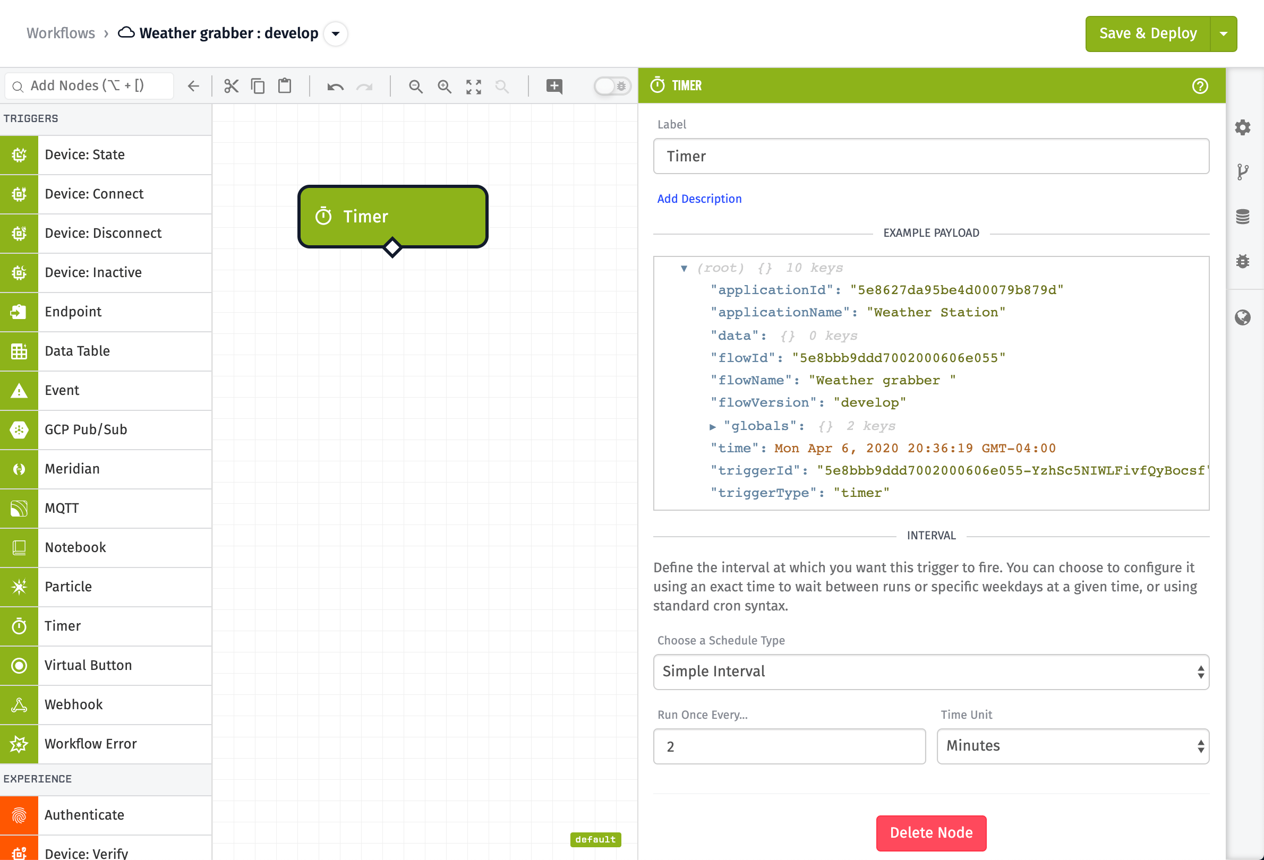Click the paste clipboard icon
The height and width of the screenshot is (860, 1264).
click(x=285, y=86)
